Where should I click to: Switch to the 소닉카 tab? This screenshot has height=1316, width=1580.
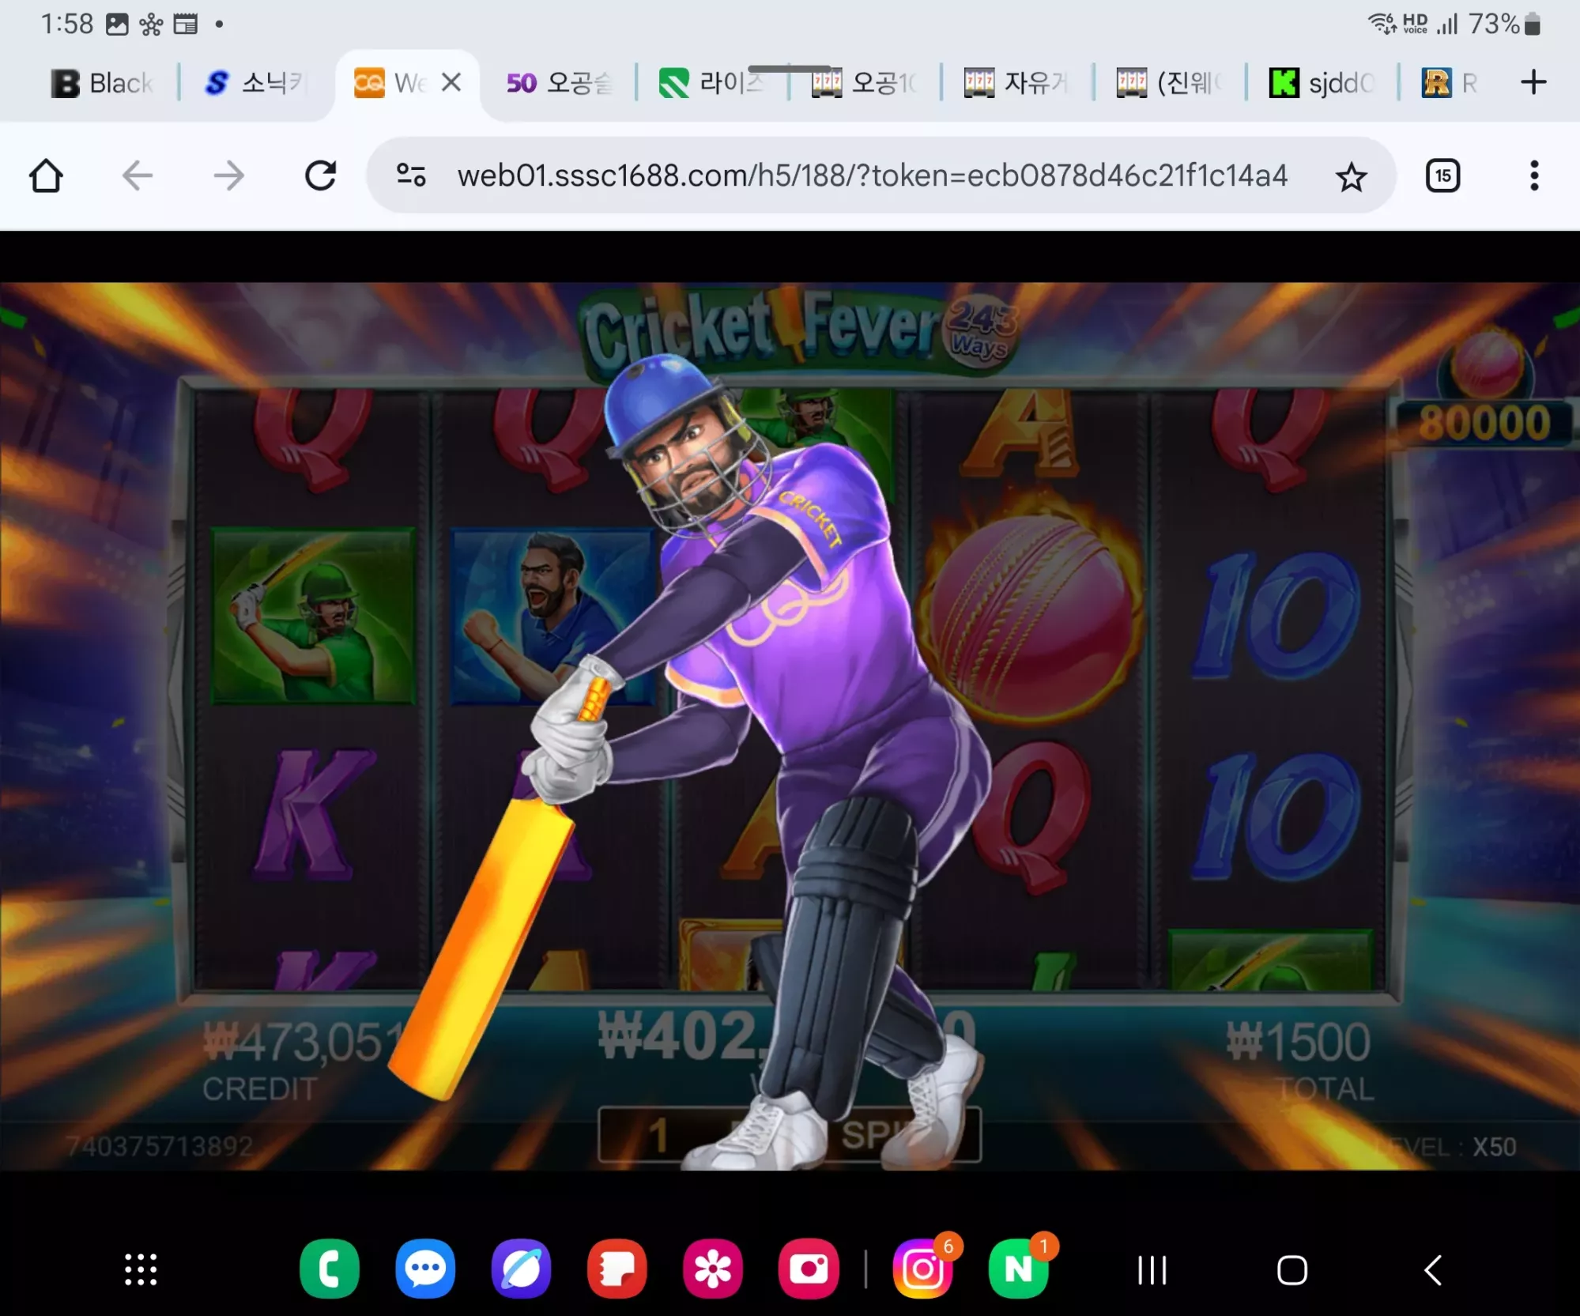255,83
